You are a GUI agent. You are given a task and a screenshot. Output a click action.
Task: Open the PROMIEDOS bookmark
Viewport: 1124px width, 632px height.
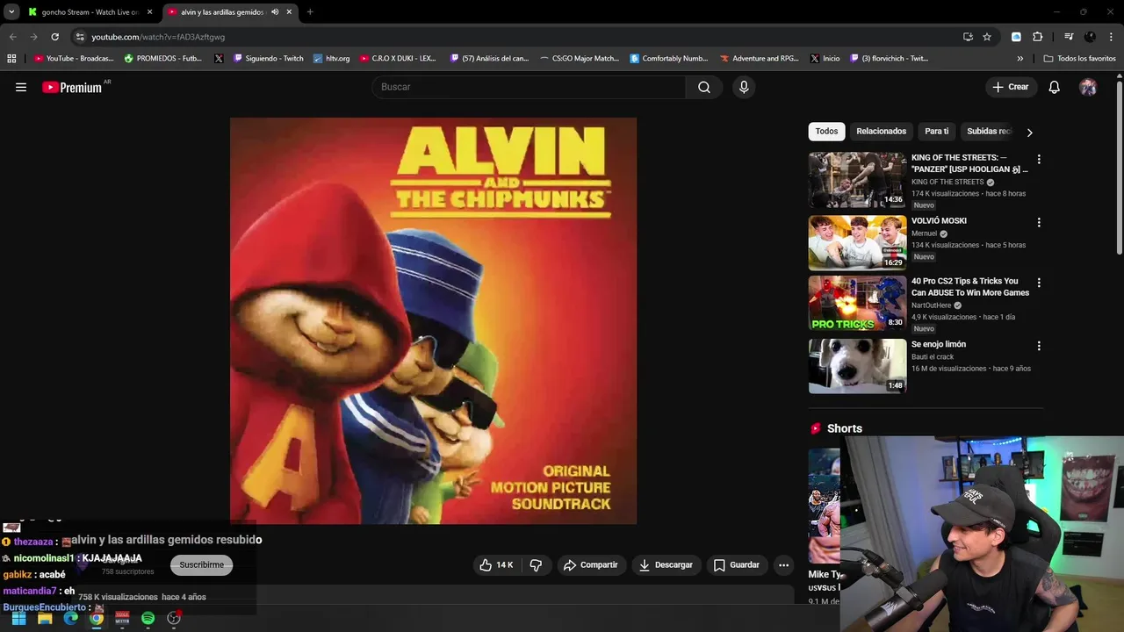(x=163, y=59)
